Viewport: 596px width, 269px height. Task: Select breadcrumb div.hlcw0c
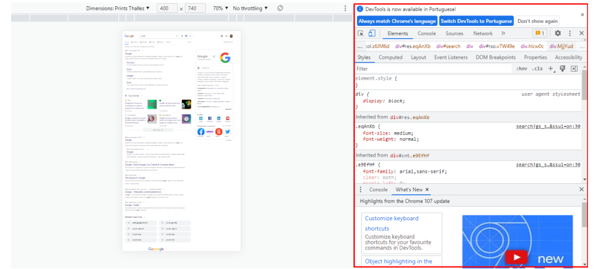[532, 46]
